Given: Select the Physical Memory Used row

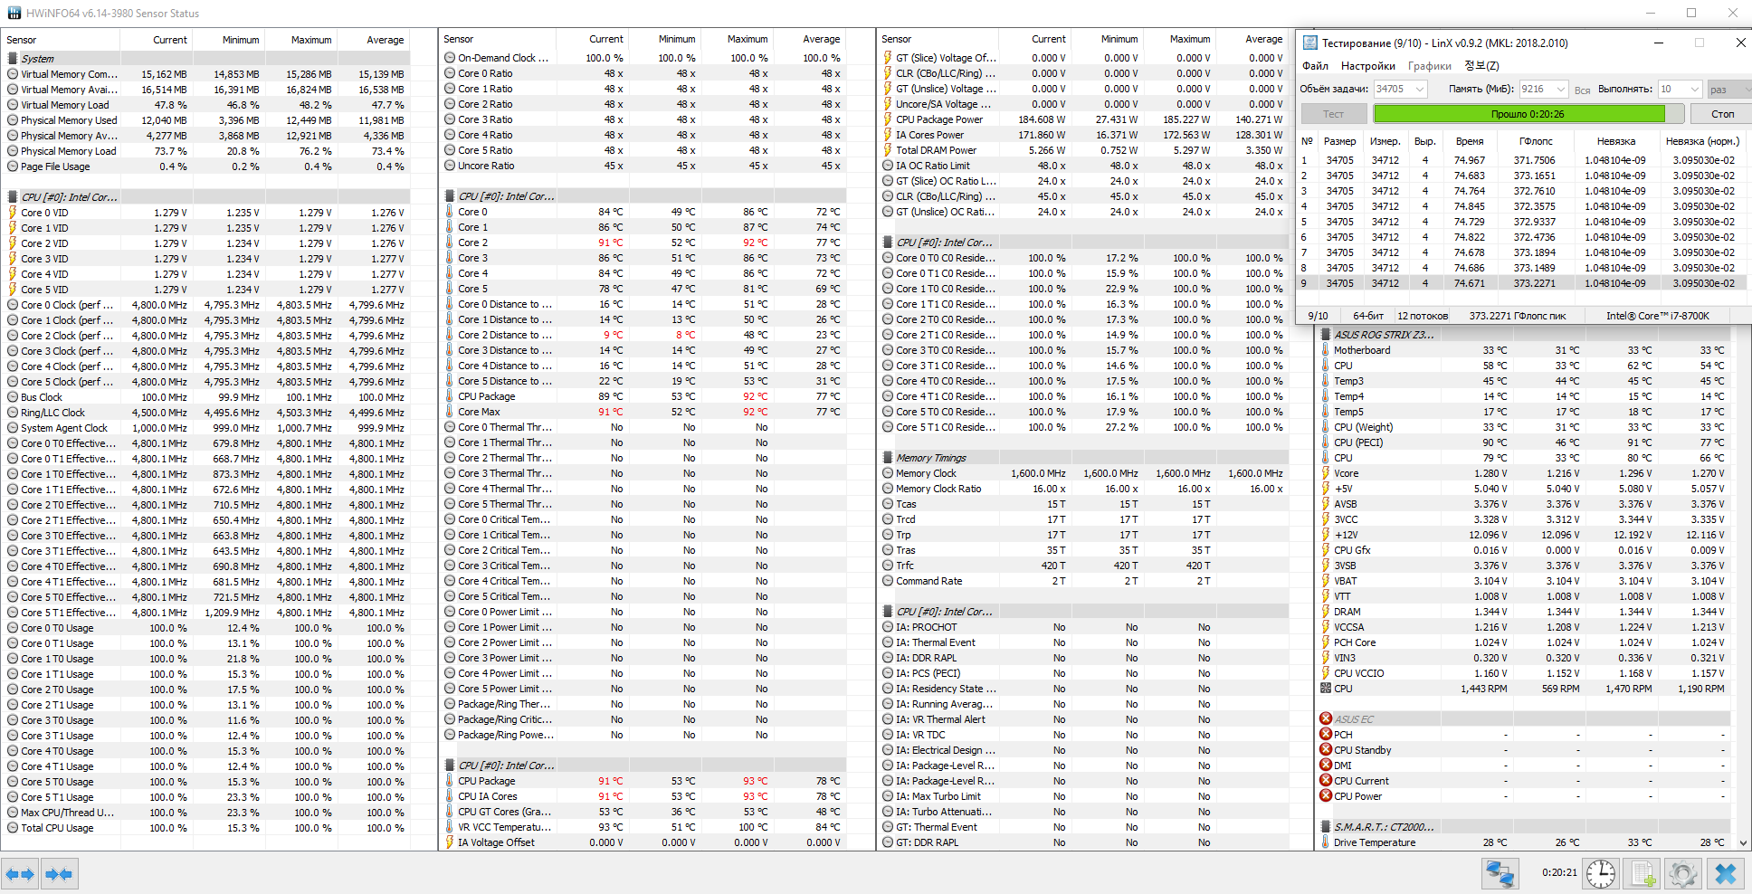Looking at the screenshot, I should pyautogui.click(x=206, y=120).
